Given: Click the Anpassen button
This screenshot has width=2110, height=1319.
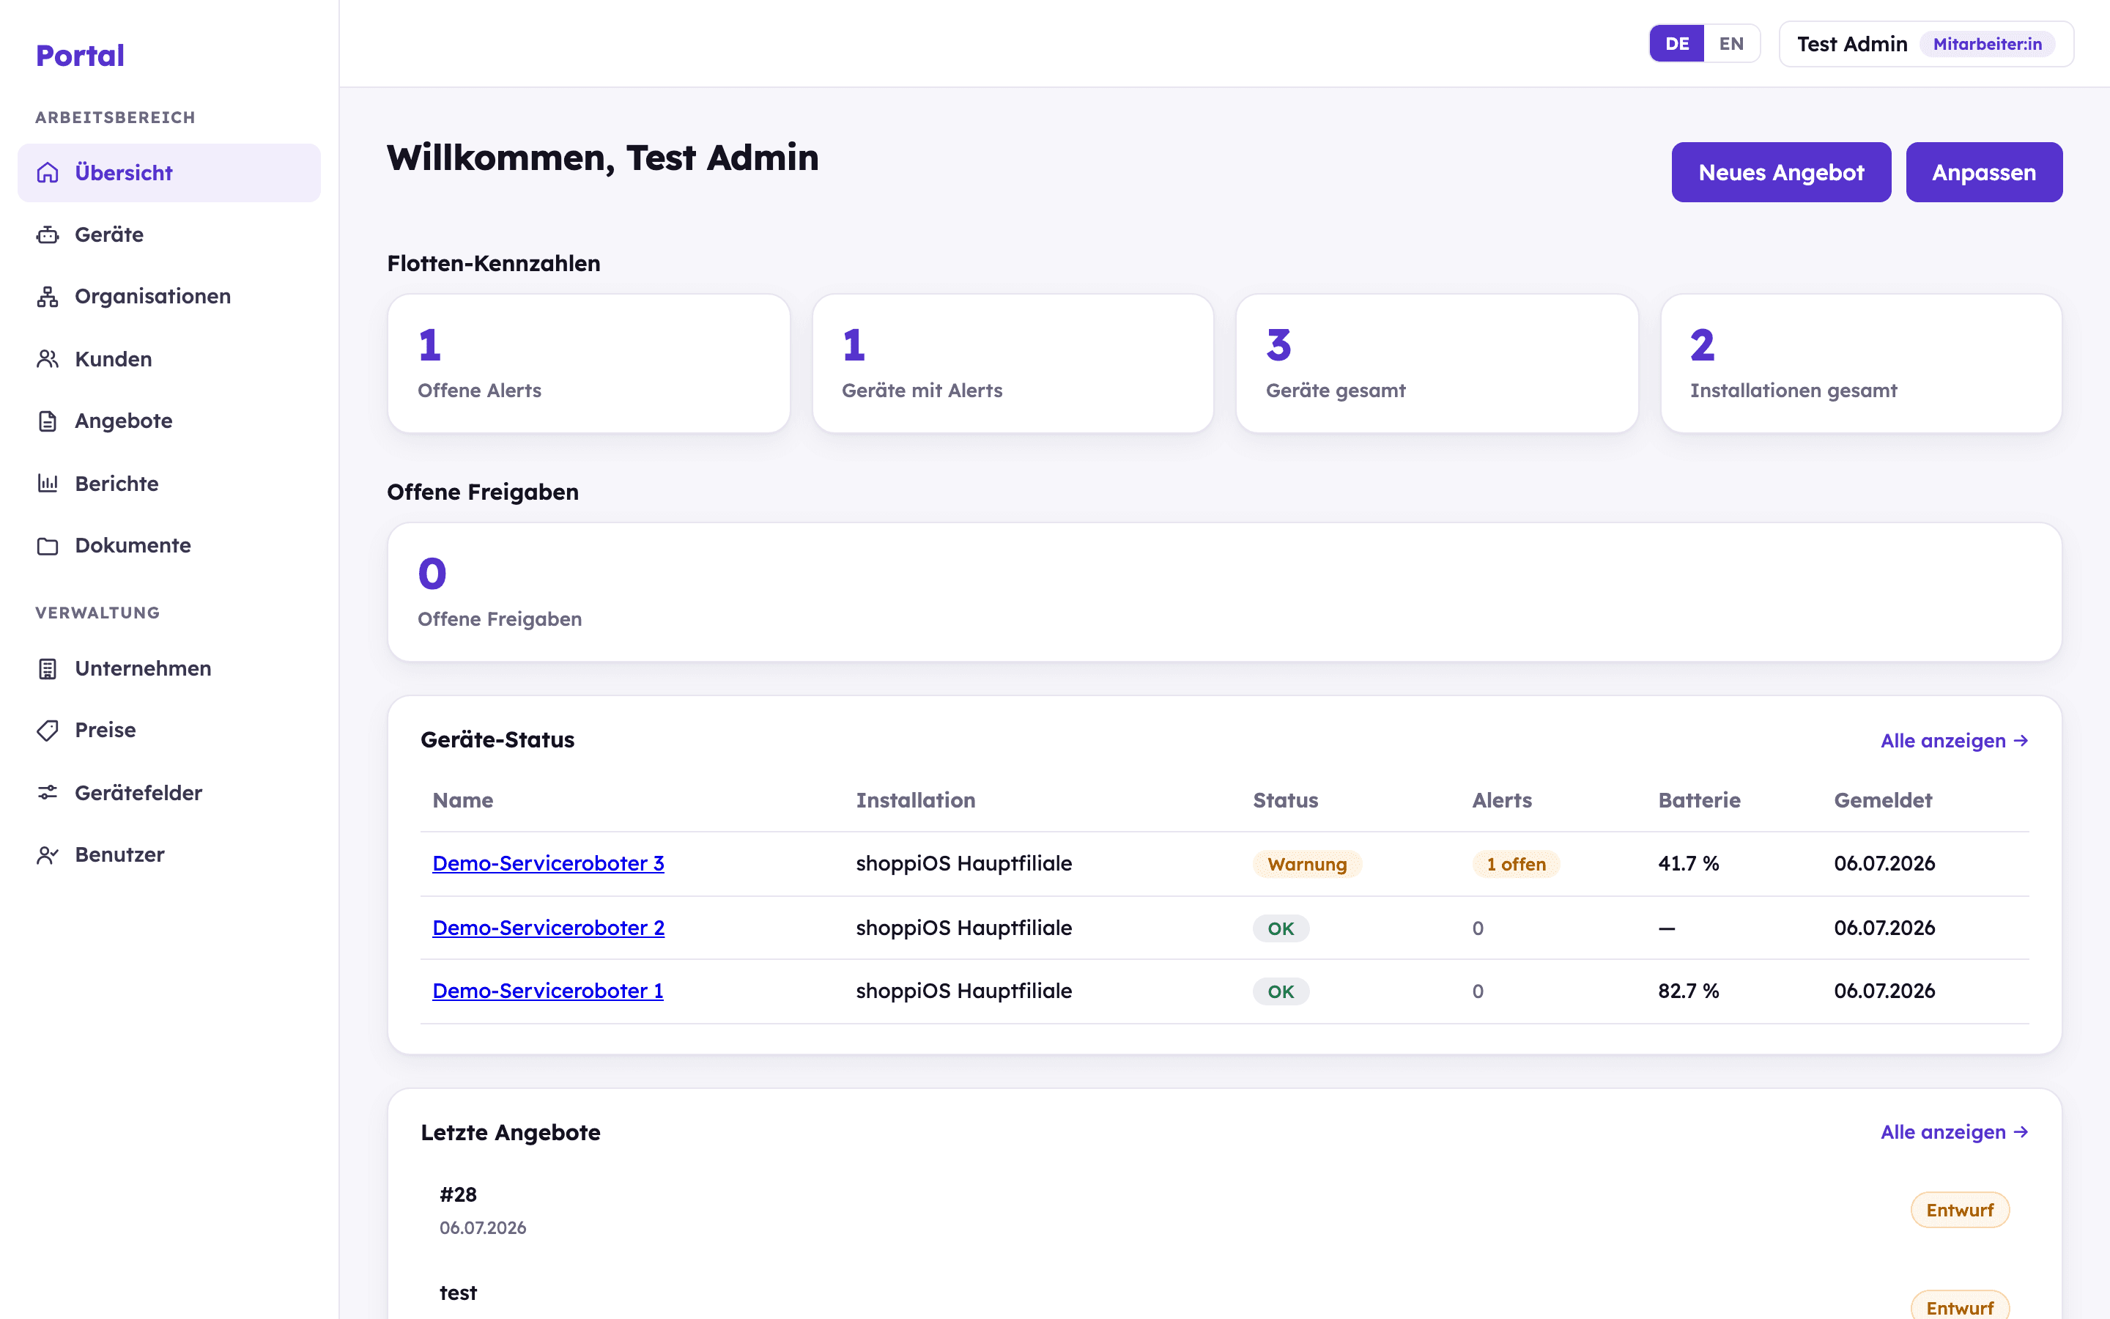Looking at the screenshot, I should pos(1983,173).
